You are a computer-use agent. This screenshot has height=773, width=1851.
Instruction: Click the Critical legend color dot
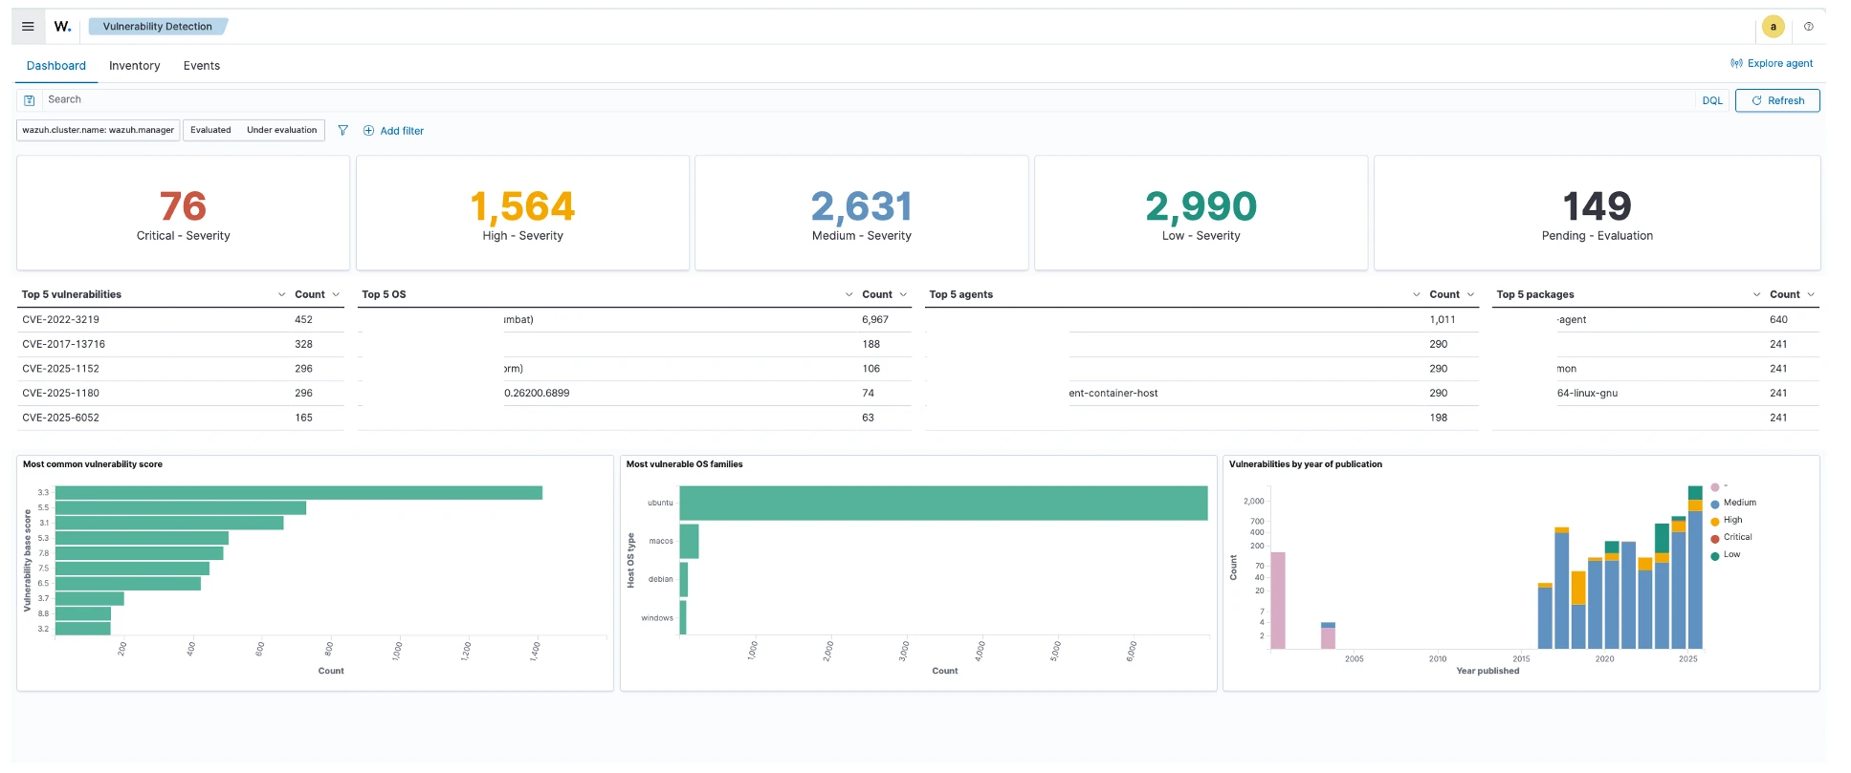[1715, 538]
